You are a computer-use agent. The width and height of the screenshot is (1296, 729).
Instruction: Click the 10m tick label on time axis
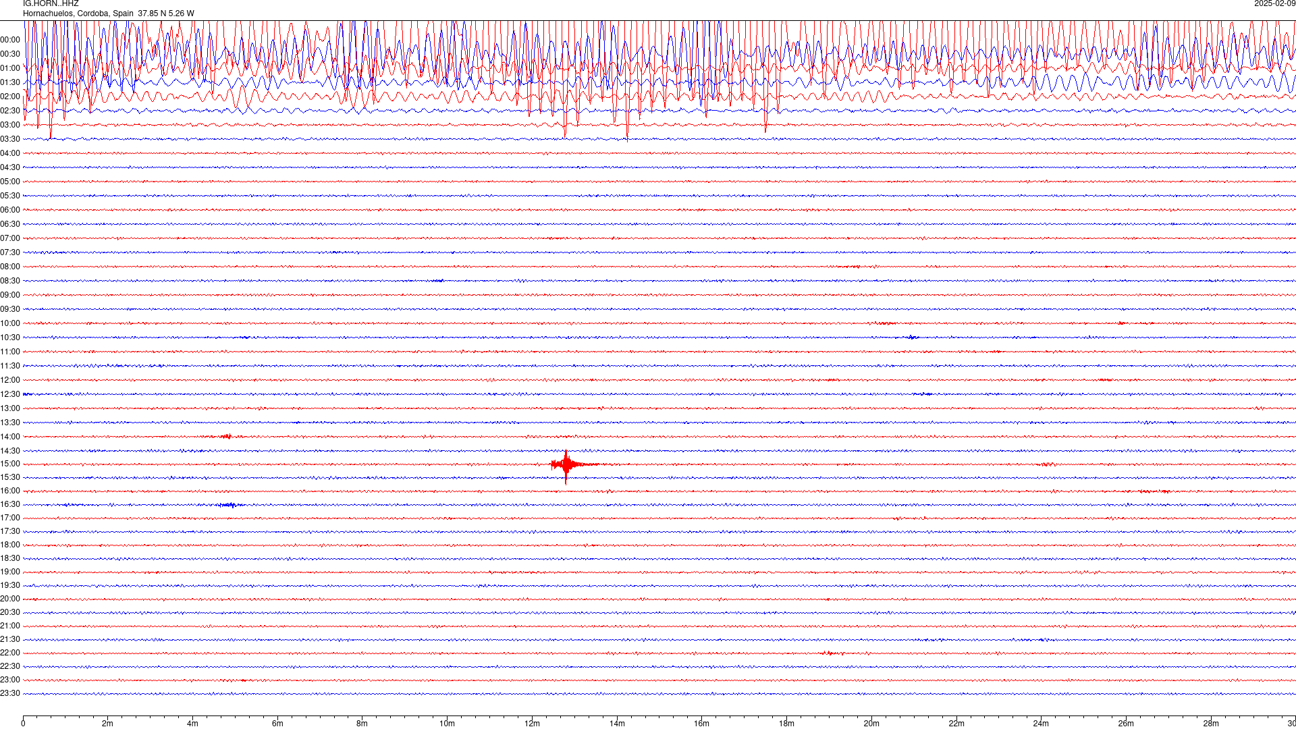[447, 724]
